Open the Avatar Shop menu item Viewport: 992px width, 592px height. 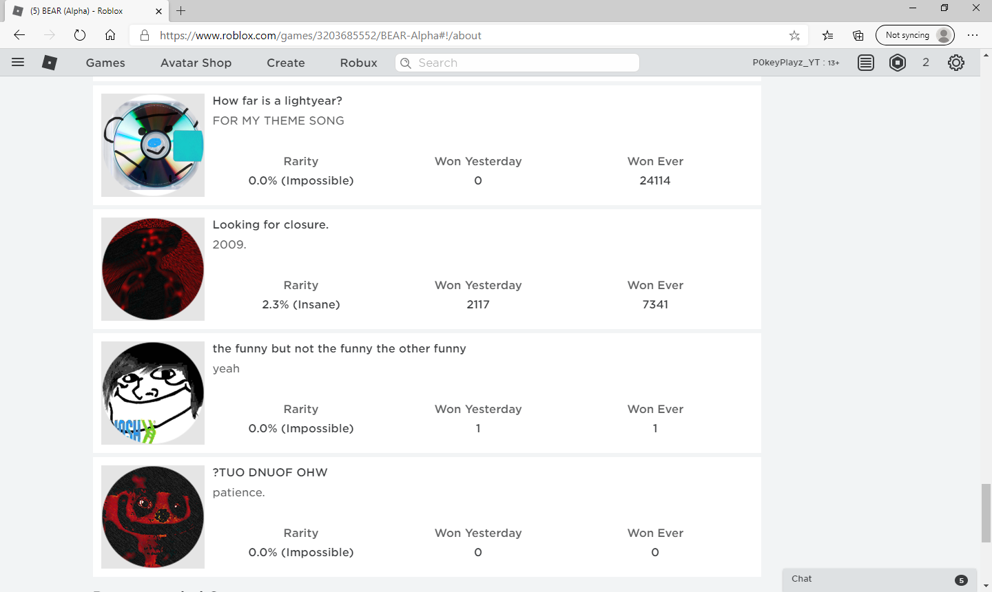coord(196,63)
